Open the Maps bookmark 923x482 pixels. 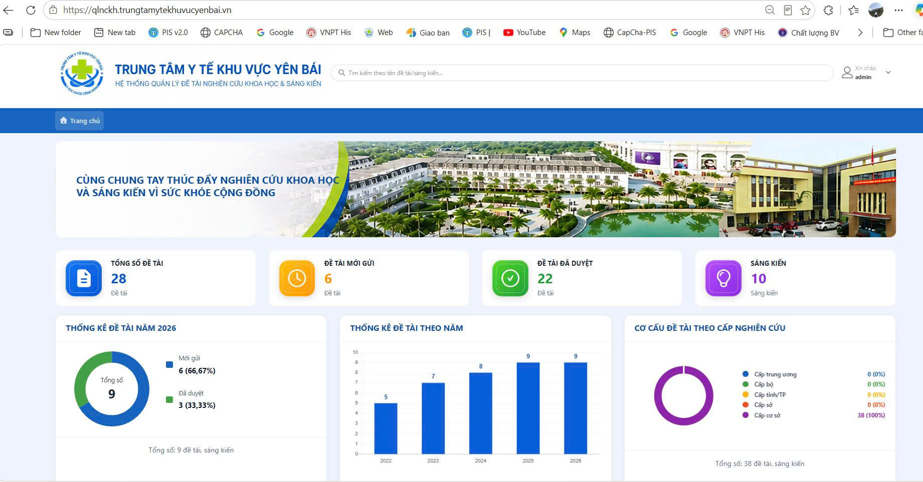[x=575, y=33]
